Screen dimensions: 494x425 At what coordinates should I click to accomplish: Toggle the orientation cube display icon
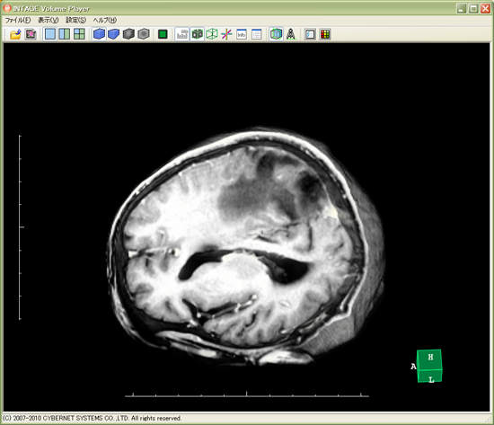pyautogui.click(x=198, y=34)
